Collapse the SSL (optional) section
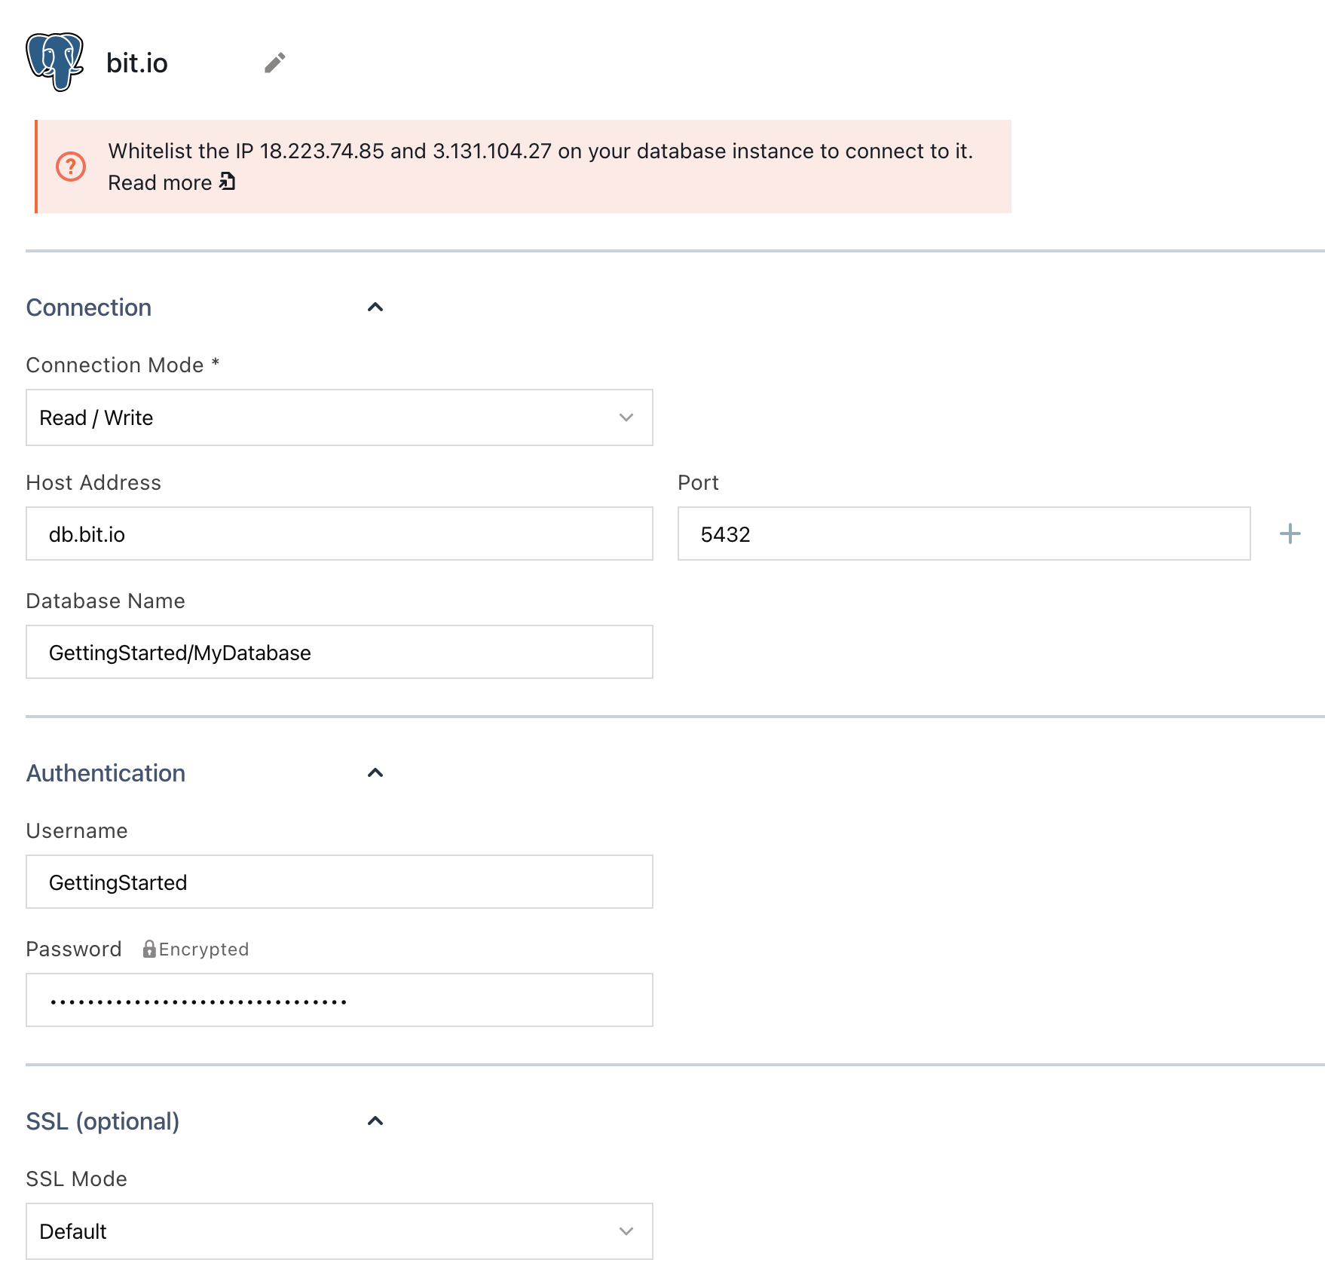Screen dimensions: 1325x1275 [375, 1121]
